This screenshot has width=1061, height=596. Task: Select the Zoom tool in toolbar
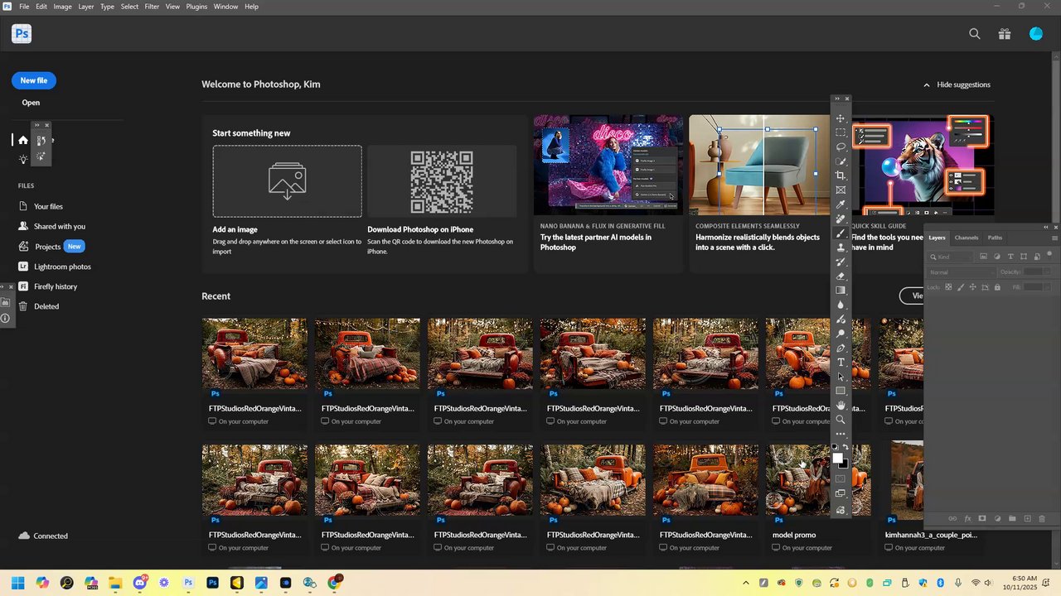click(x=841, y=420)
